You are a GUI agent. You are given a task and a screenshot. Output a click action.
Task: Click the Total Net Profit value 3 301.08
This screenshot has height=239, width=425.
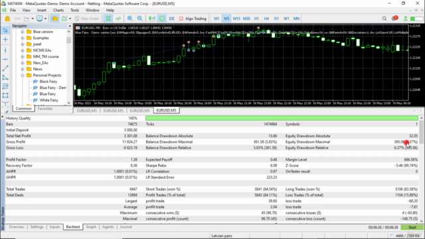pyautogui.click(x=131, y=136)
